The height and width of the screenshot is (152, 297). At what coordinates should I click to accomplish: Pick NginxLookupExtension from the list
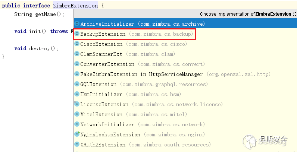[110, 134]
